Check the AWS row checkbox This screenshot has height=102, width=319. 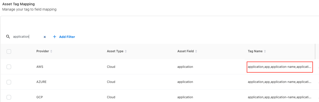(9, 67)
